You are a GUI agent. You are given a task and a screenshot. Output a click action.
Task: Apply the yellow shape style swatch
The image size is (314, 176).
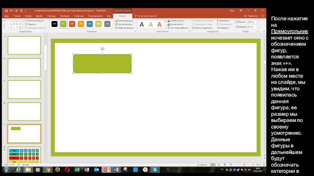pos(99,24)
